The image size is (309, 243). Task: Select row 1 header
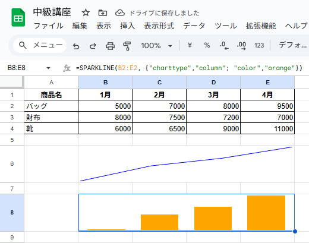pos(12,95)
